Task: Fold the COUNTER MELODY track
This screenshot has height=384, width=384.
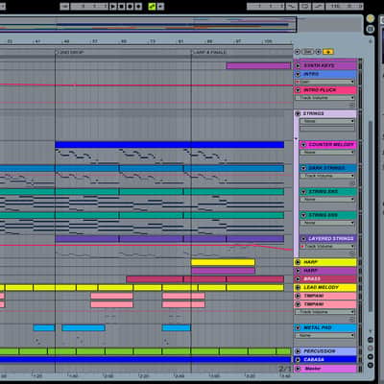Action: pyautogui.click(x=303, y=145)
